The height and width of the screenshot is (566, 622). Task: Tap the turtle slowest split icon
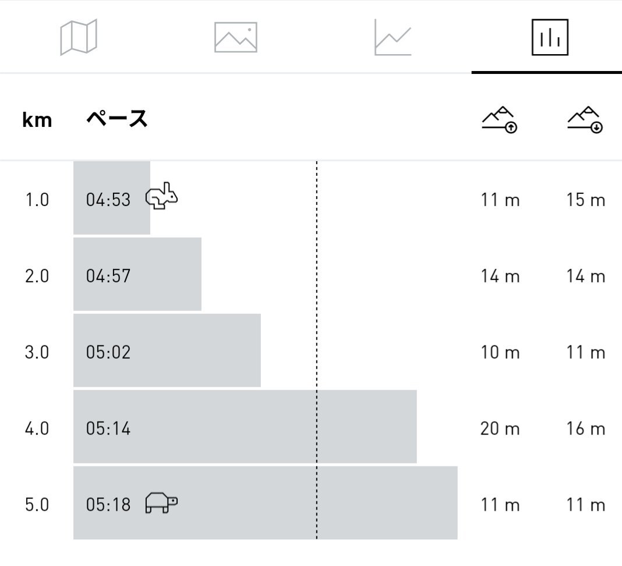click(x=161, y=503)
